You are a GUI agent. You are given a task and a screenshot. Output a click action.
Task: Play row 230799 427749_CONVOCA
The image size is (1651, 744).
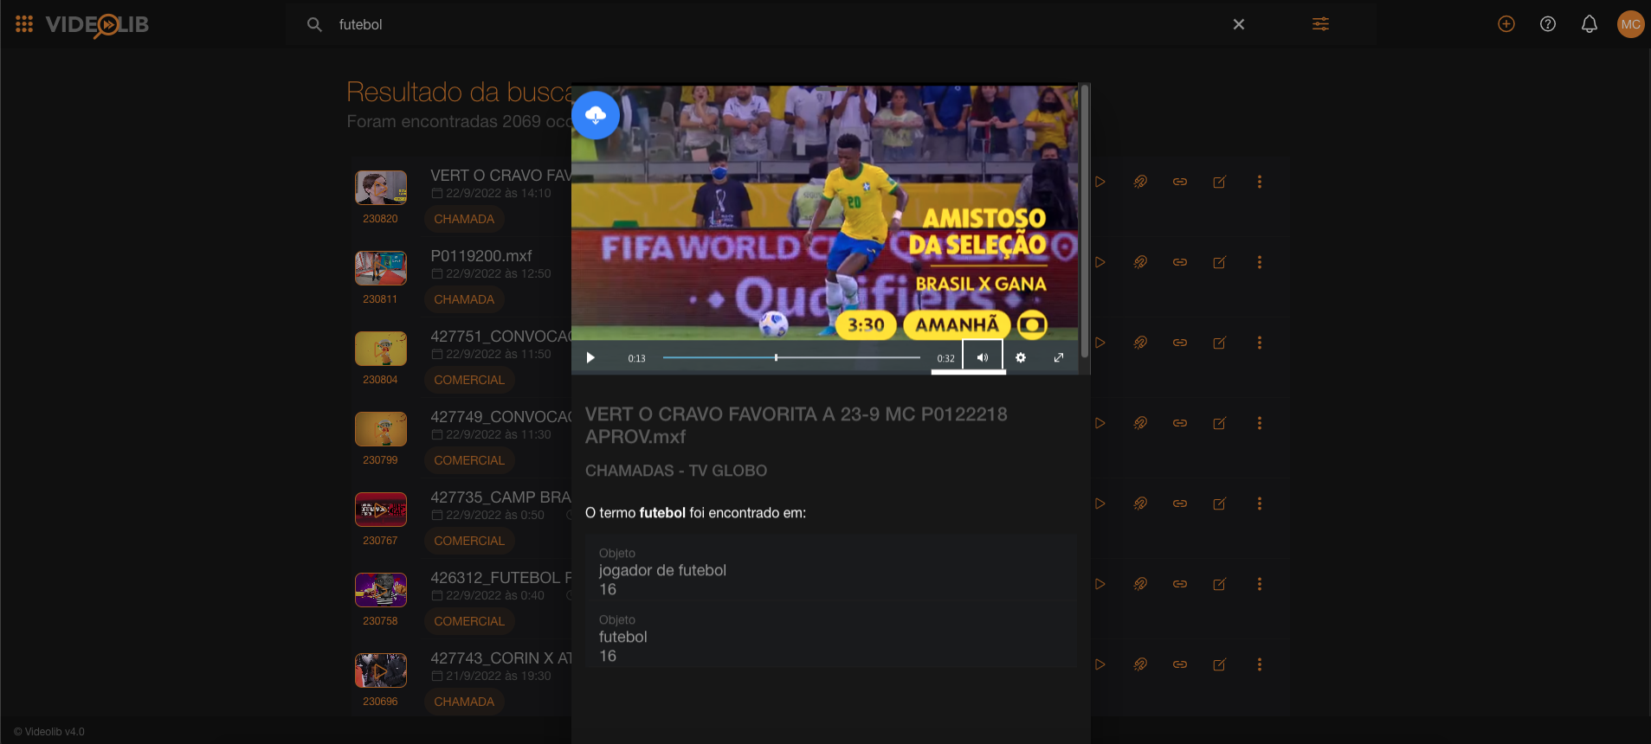coord(1100,423)
